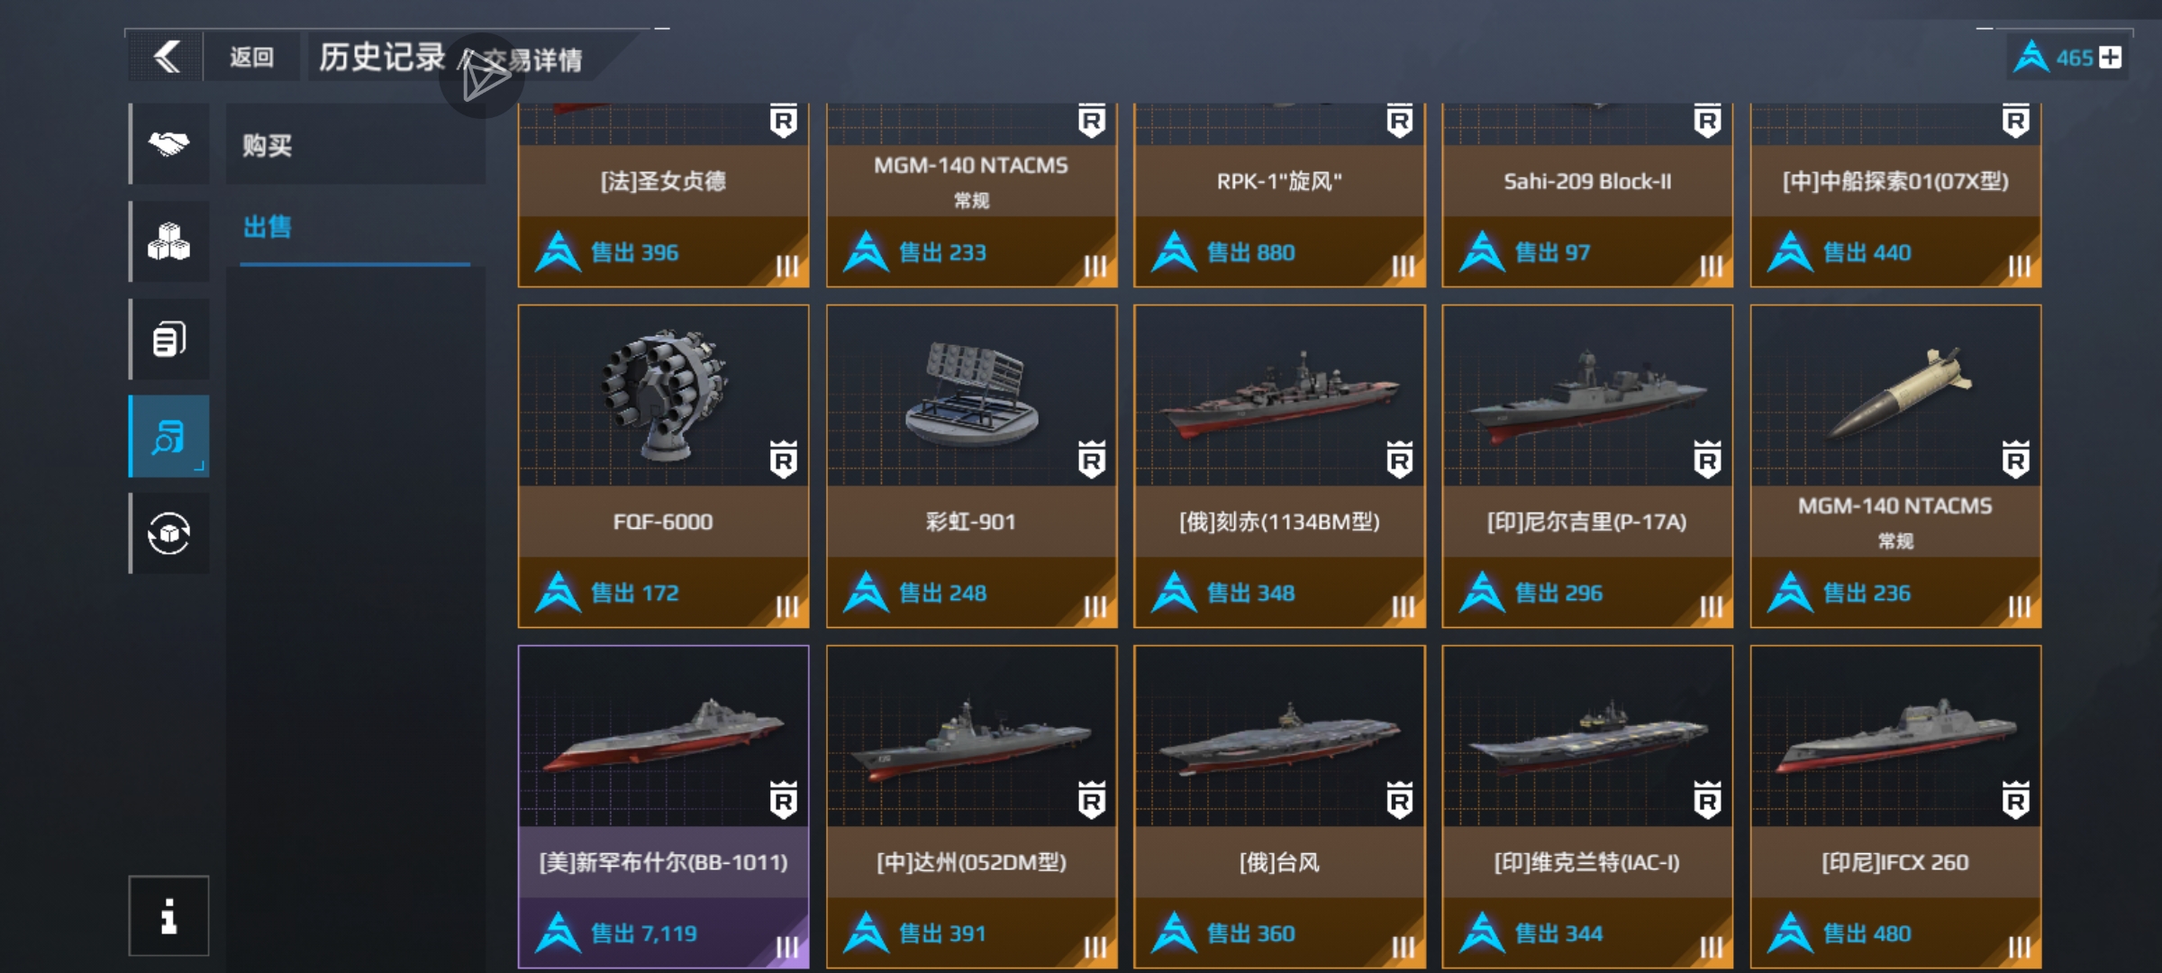Click the play overlay icon near title
This screenshot has height=973, width=2162.
[482, 77]
